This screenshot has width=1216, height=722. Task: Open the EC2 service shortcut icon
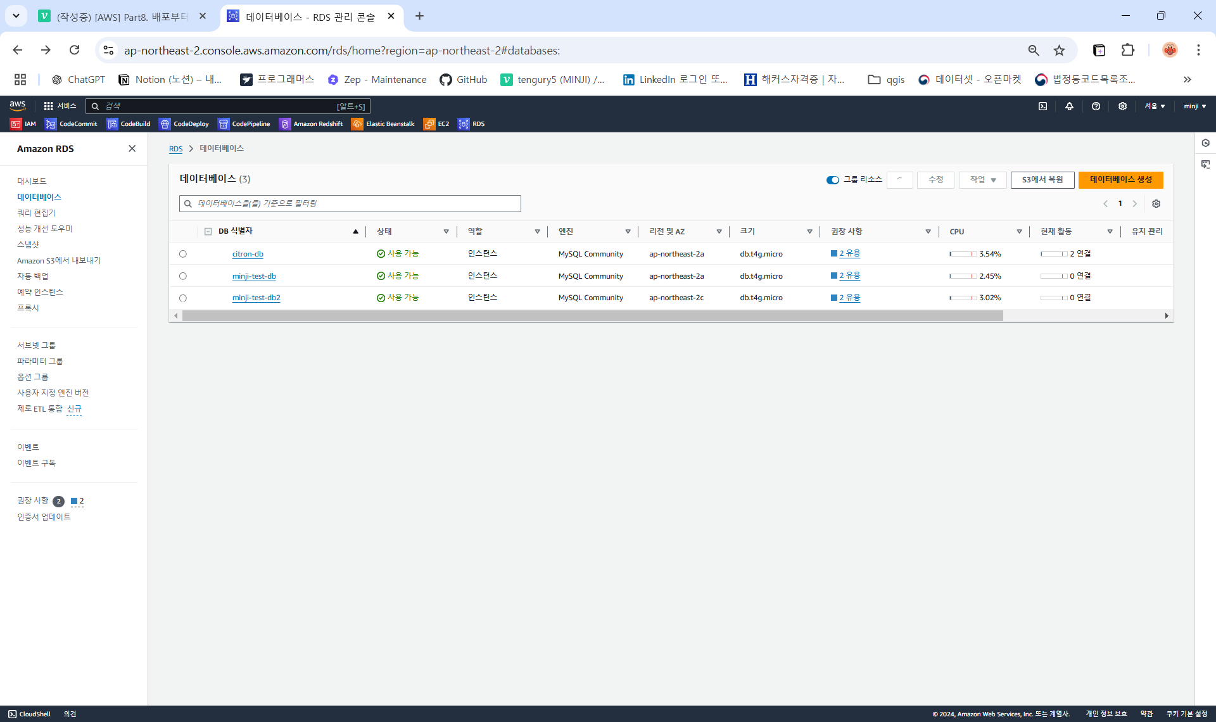coord(429,124)
